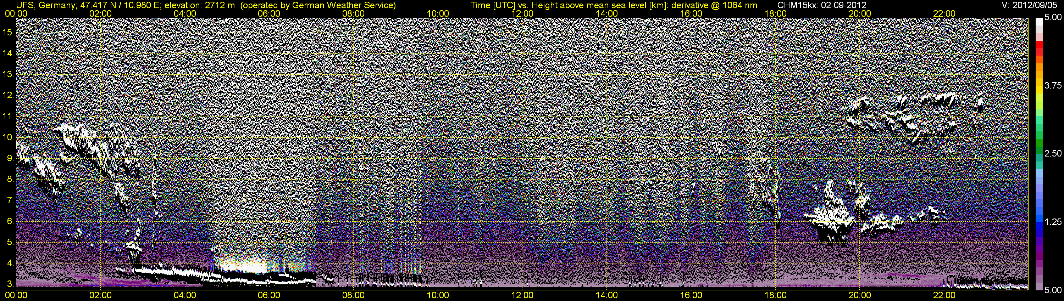Click the 3.75 value on the color scale
Image resolution: width=1064 pixels, height=301 pixels.
pos(1053,85)
